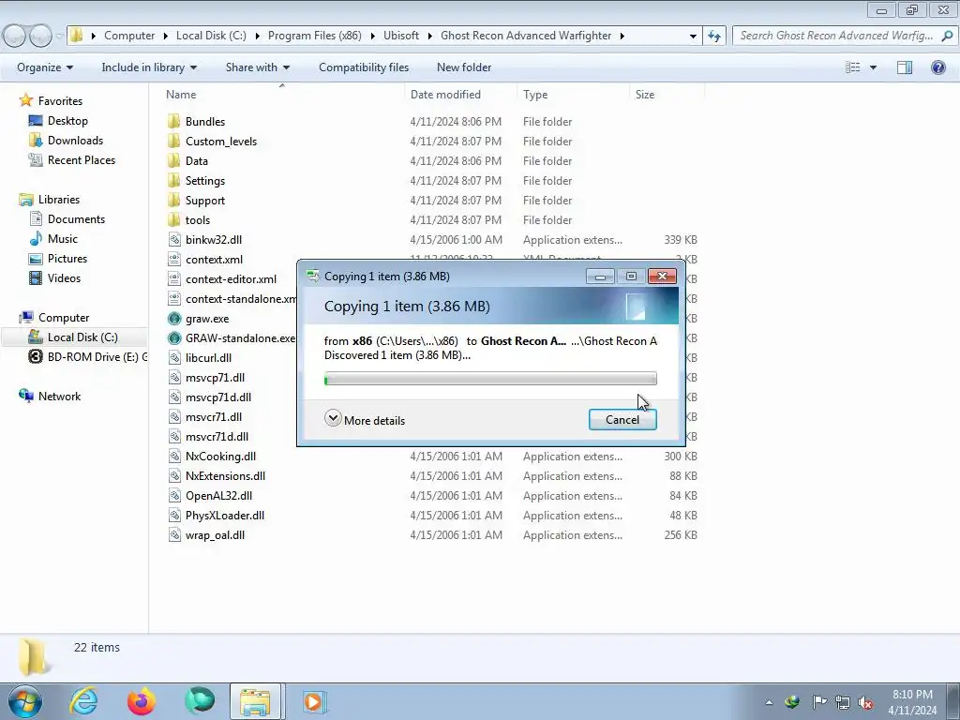Open Desktop in Favorites
Viewport: 960px width, 720px height.
tap(67, 121)
